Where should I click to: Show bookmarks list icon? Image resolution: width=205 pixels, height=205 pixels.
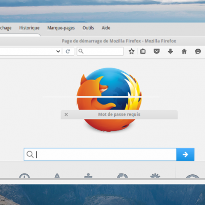(143, 51)
